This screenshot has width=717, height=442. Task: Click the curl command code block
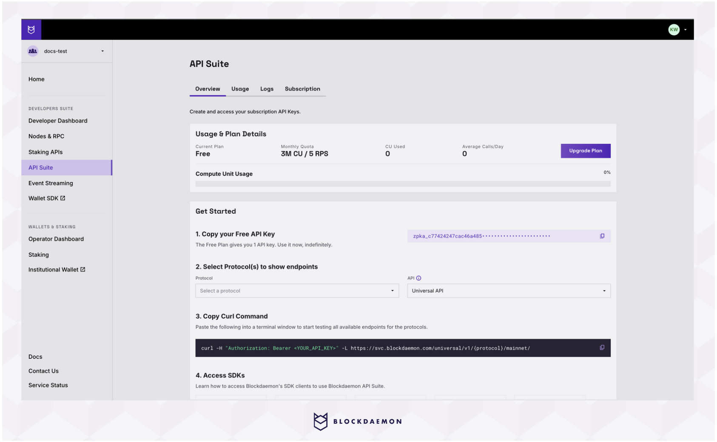(403, 348)
